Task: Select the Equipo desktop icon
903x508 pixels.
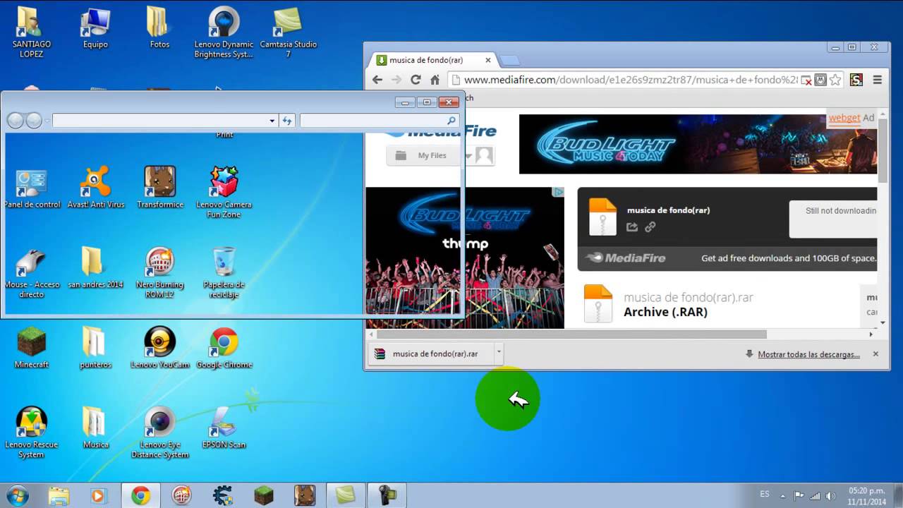Action: coord(95,28)
